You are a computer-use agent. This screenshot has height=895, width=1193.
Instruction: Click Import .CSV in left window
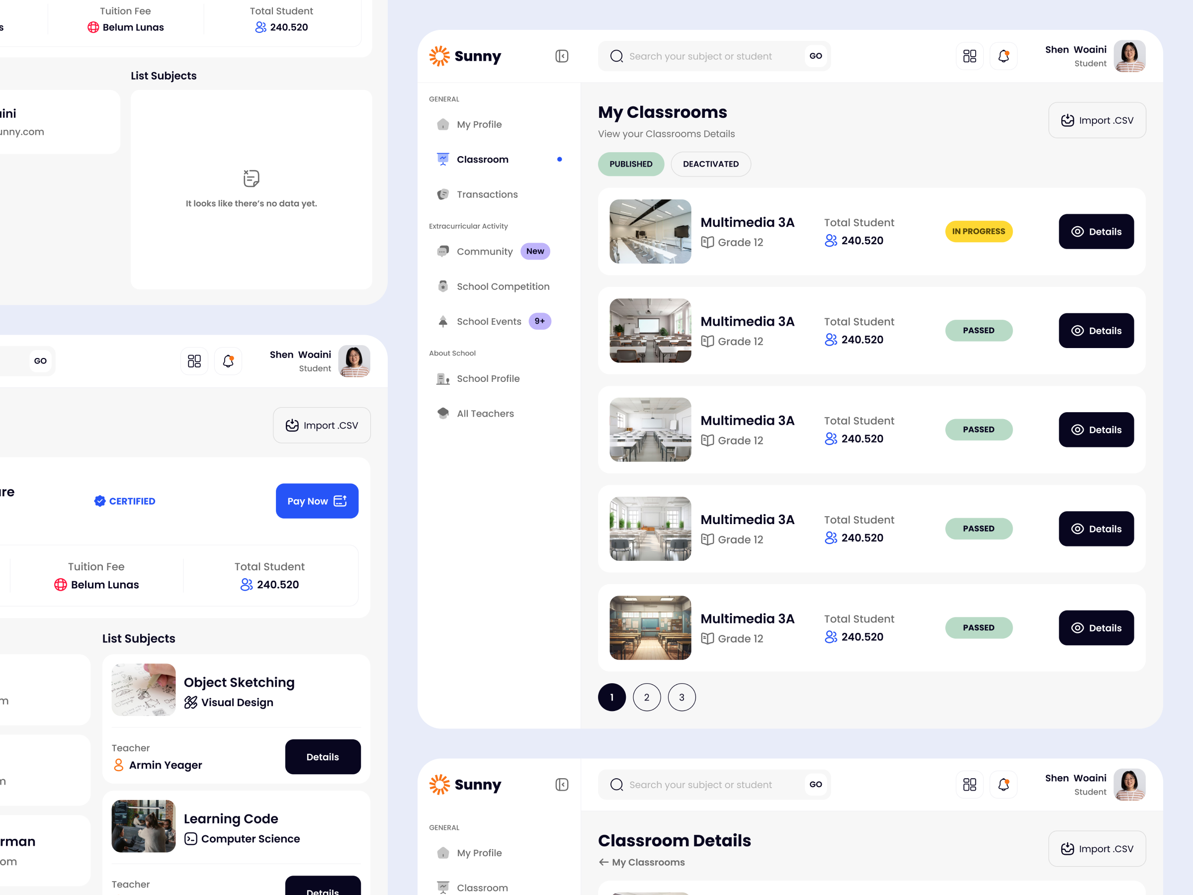click(x=322, y=425)
